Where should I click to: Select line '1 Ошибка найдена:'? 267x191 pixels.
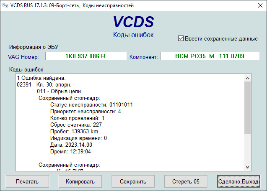[x=41, y=78]
